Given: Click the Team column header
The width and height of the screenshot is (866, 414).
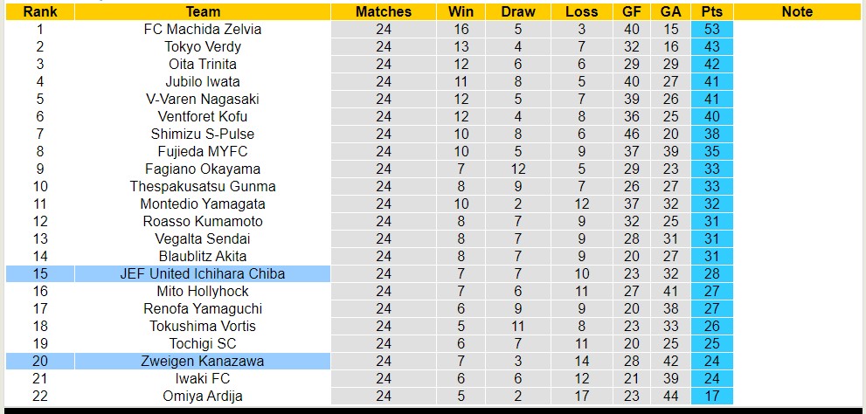Looking at the screenshot, I should 203,11.
